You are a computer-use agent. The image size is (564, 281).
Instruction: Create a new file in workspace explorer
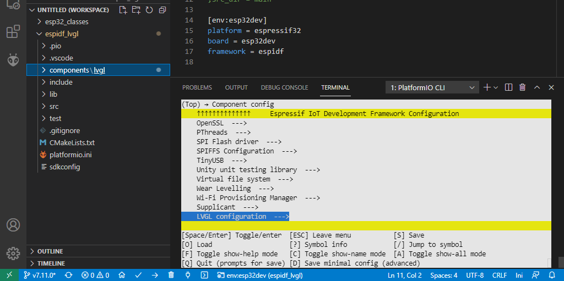click(123, 10)
